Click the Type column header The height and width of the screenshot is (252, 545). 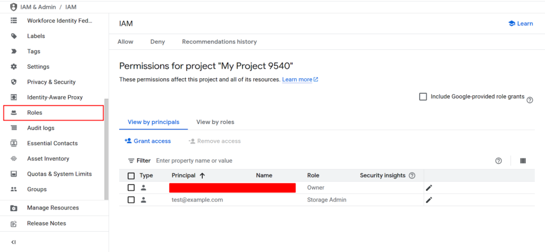click(x=146, y=175)
